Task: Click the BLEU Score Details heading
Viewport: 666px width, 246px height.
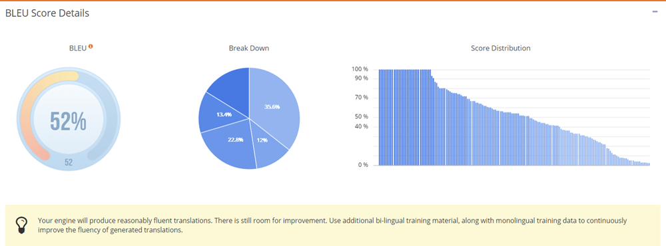Action: pyautogui.click(x=47, y=13)
